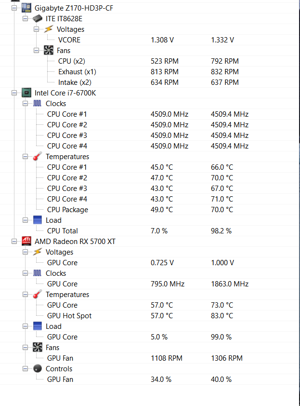Screen dimensions: 300x406
Task: Click the GPU Controls knob icon
Action: [x=38, y=368]
